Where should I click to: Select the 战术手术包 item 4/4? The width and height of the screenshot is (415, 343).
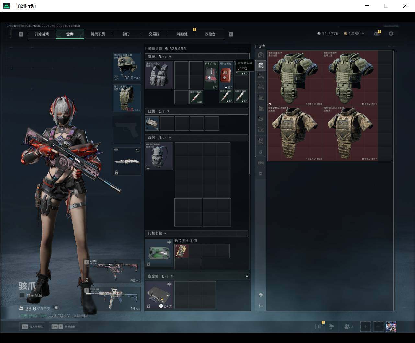pyautogui.click(x=211, y=75)
